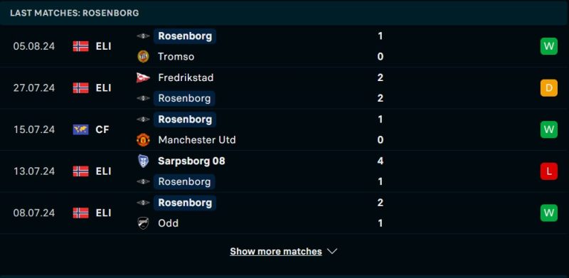This screenshot has height=278, width=569.
Task: Expand the list via the chevron arrow
Action: tap(332, 251)
